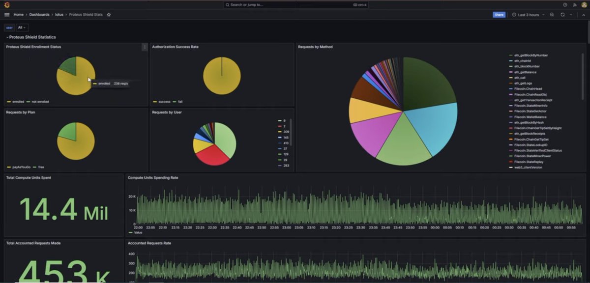Select eth_call in the method legend
The width and height of the screenshot is (590, 283).
[x=520, y=78]
